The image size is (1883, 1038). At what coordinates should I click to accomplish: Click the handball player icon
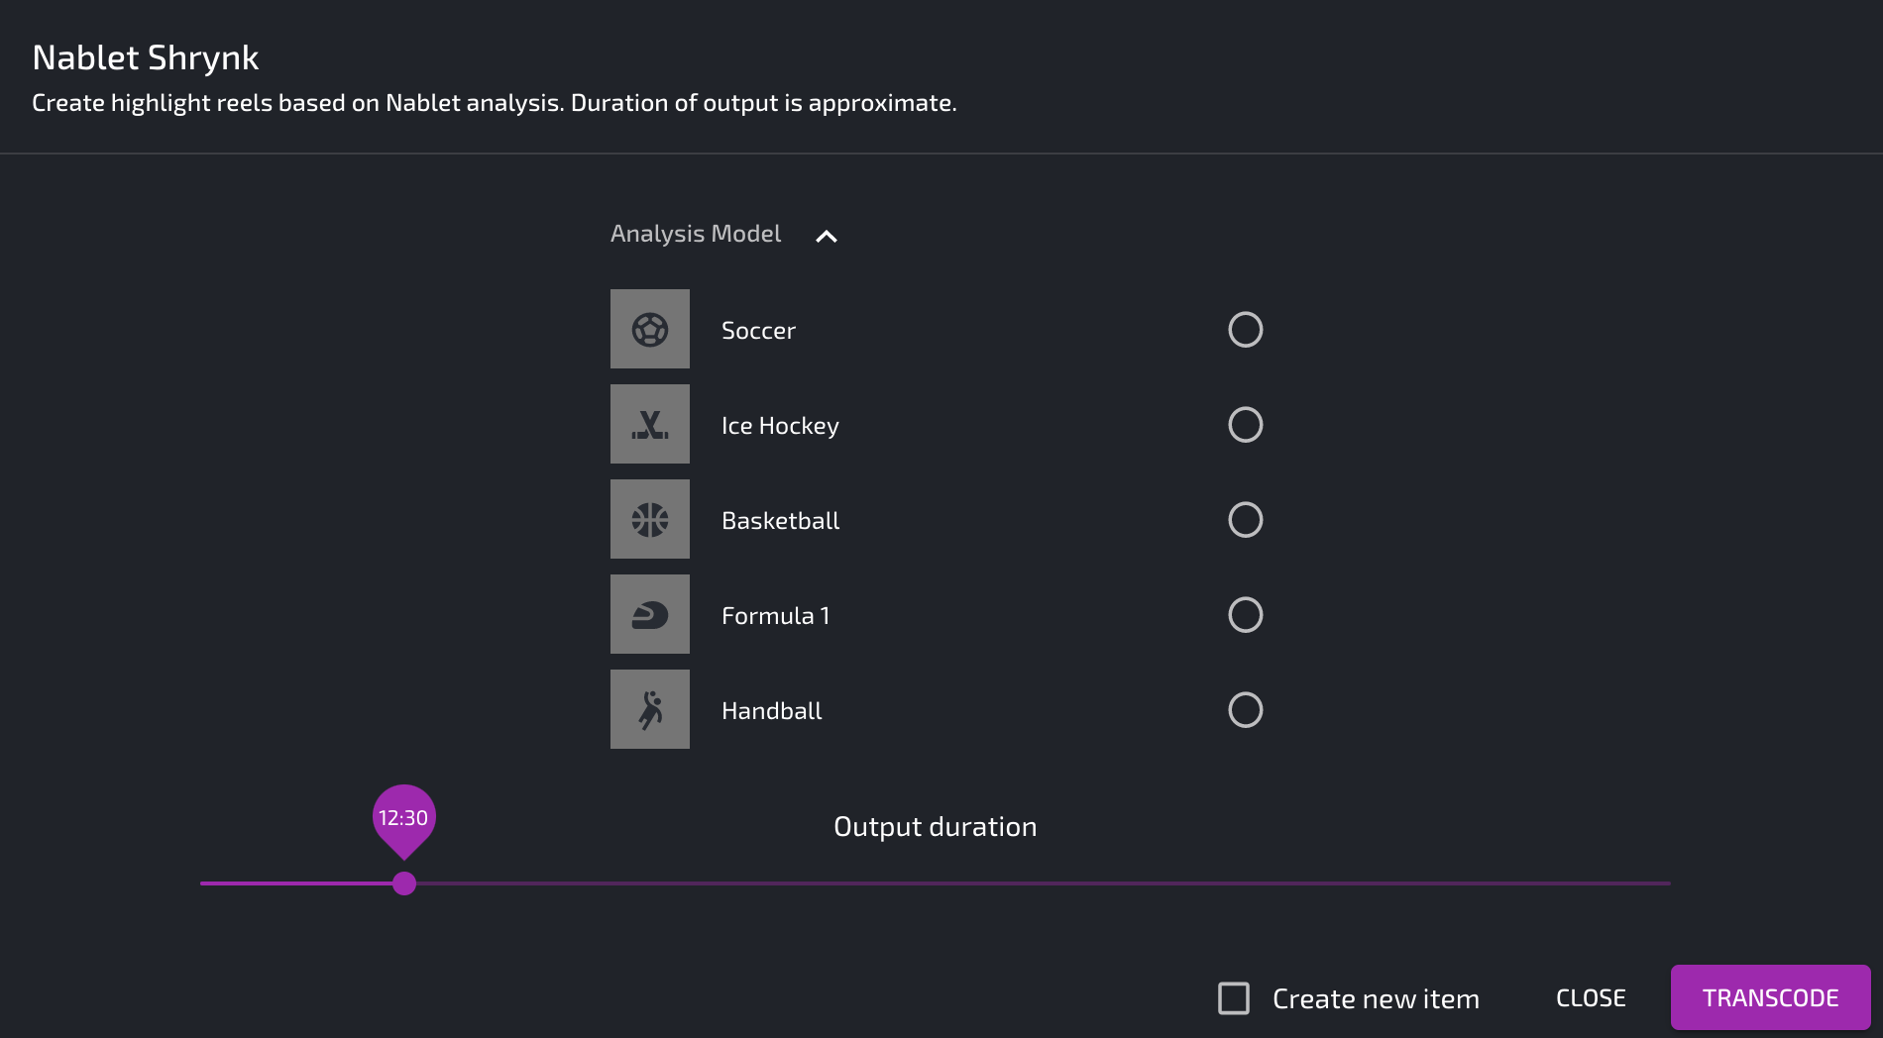click(x=650, y=710)
